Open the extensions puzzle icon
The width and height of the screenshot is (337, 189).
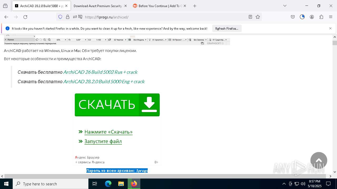321,17
